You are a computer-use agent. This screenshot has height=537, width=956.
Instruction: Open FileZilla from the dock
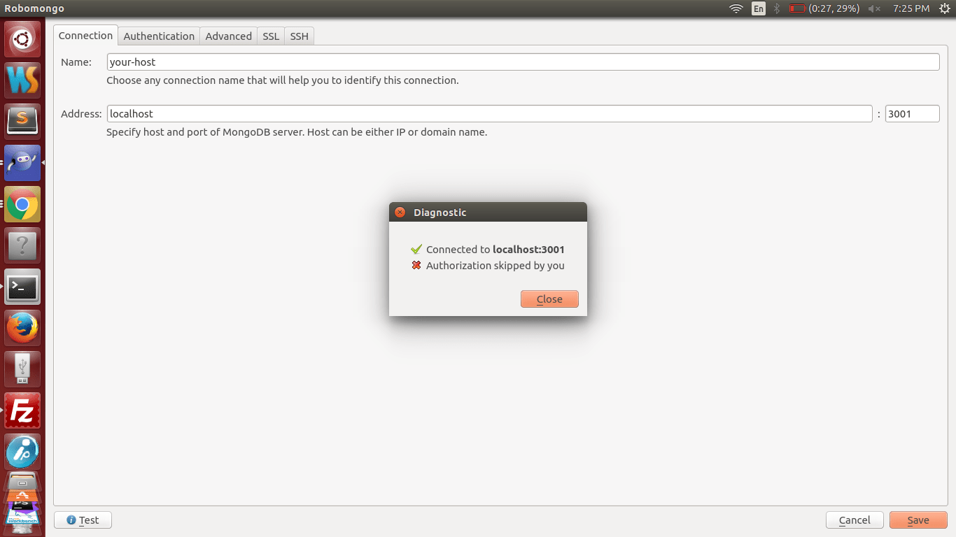pyautogui.click(x=22, y=410)
